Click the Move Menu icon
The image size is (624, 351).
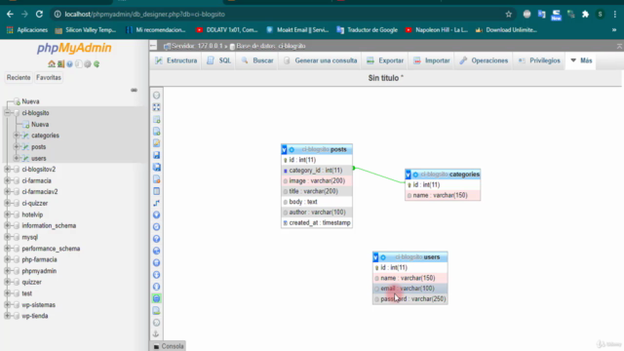click(156, 323)
